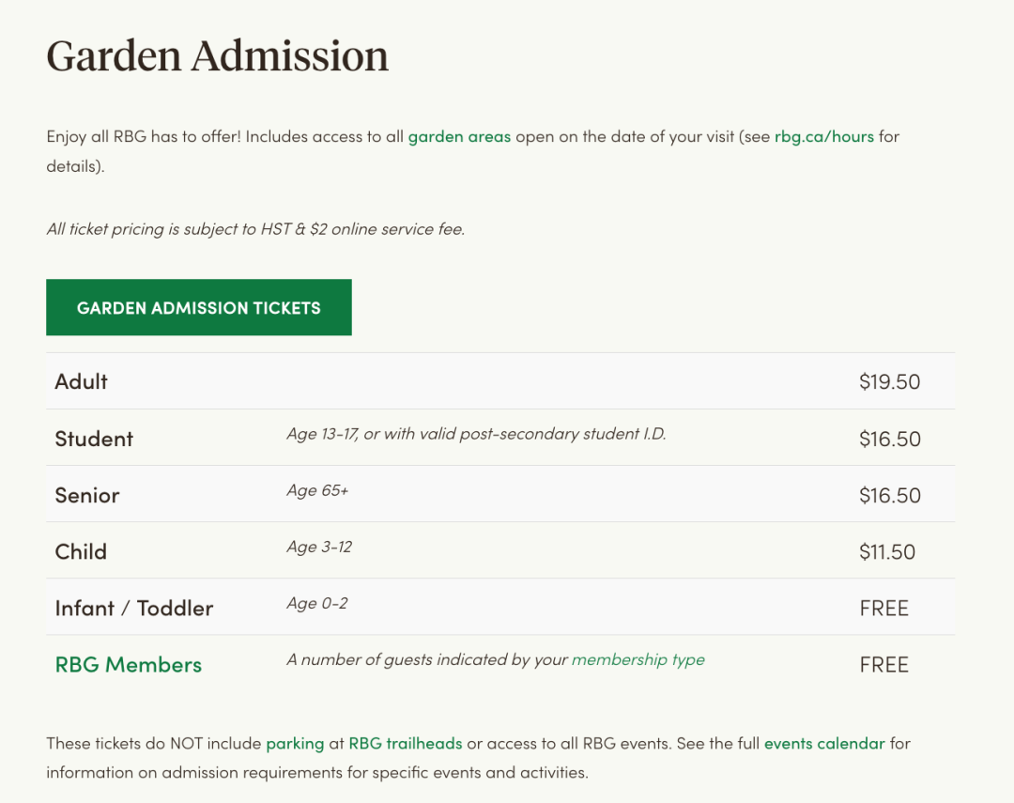Screen dimensions: 1014x803
Task: Visit the membership type link
Action: [x=638, y=659]
